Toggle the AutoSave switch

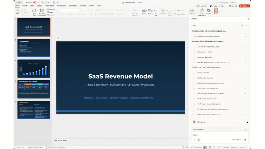pos(35,3)
